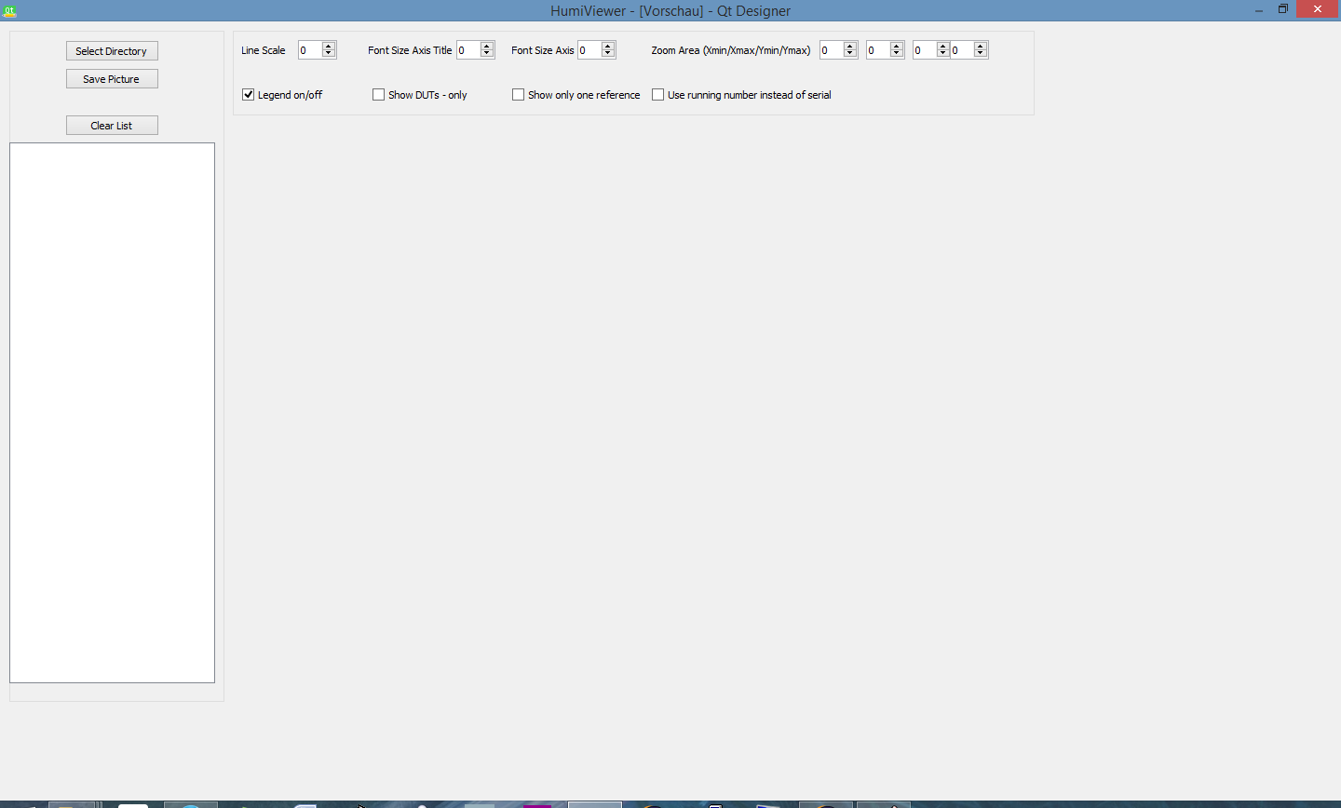Click the empty file list panel

112,410
